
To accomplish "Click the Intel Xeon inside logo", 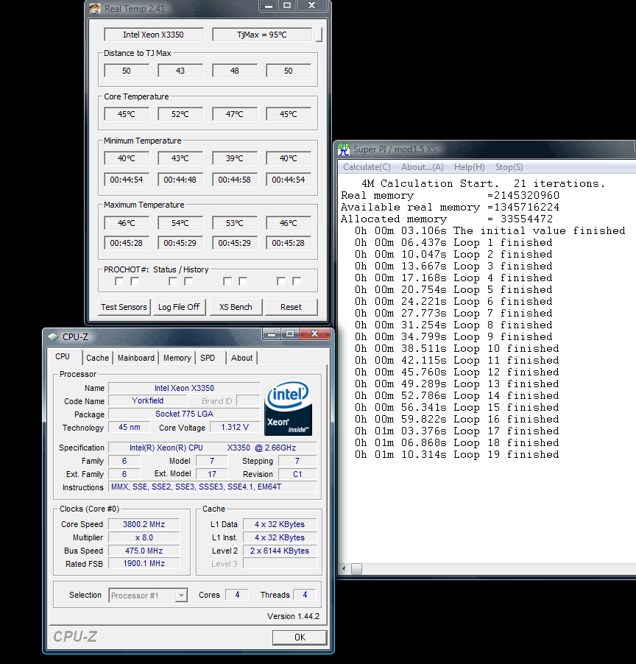I will (x=288, y=408).
